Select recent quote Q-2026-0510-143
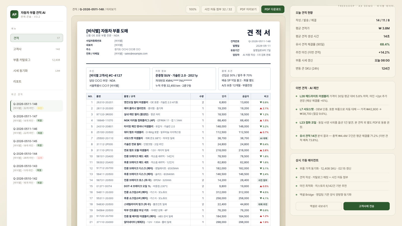402x226 pixels. [x=37, y=168]
